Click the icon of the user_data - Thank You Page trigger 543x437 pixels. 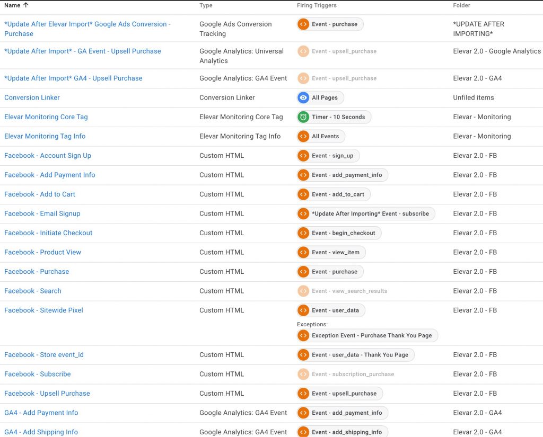[303, 355]
